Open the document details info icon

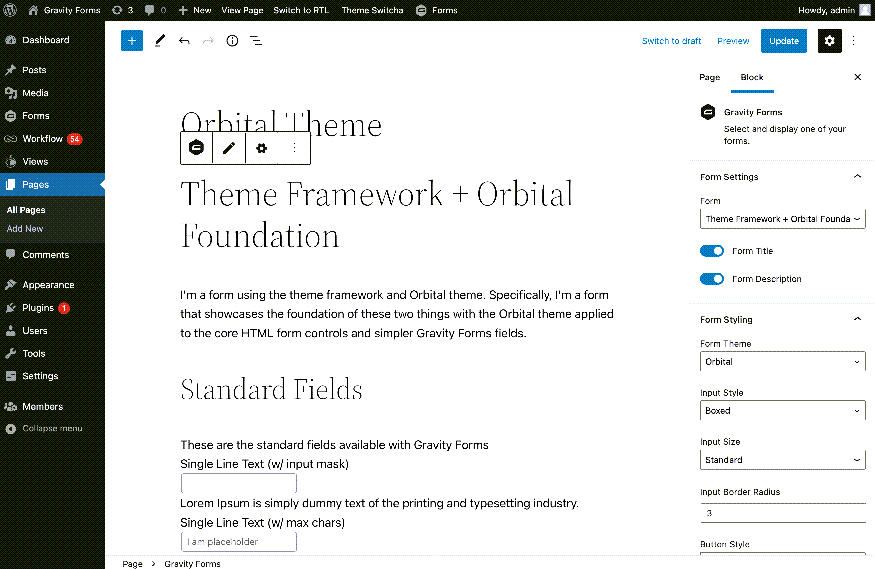pos(232,40)
